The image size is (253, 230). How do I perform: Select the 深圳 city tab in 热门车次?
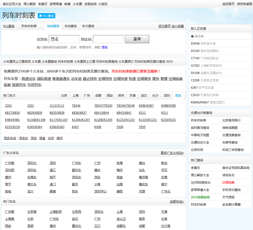tap(167, 96)
